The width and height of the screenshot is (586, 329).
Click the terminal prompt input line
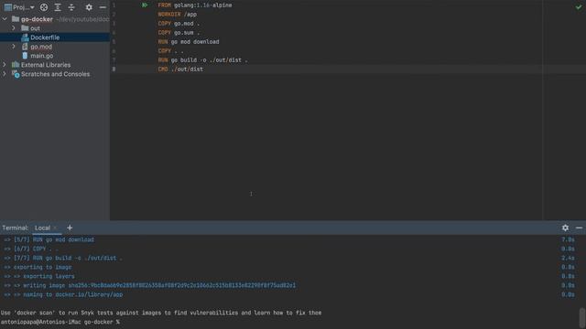click(x=60, y=322)
